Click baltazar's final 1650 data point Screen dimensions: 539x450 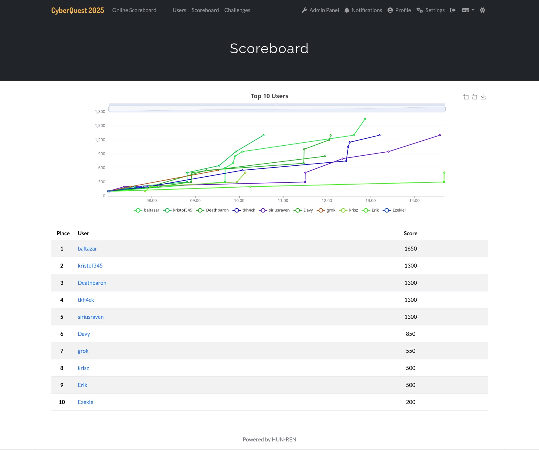(365, 119)
